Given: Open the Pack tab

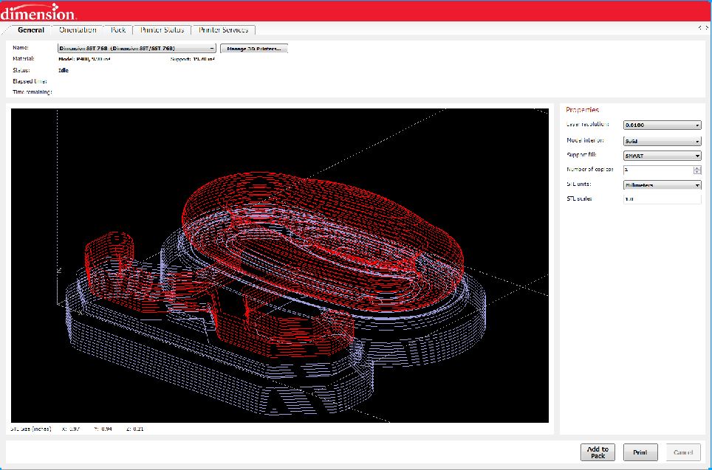Looking at the screenshot, I should pos(118,30).
